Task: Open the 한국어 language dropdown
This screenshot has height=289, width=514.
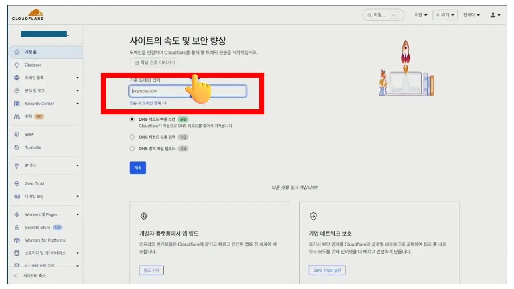Action: (x=472, y=15)
